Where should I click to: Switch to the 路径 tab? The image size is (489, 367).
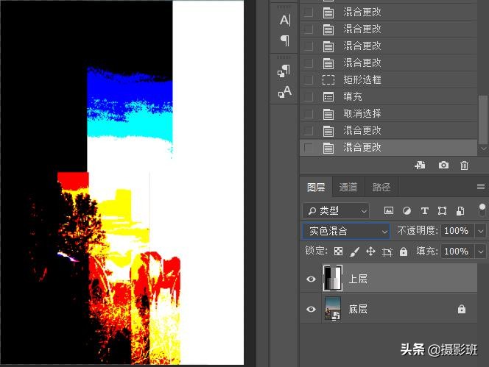381,188
